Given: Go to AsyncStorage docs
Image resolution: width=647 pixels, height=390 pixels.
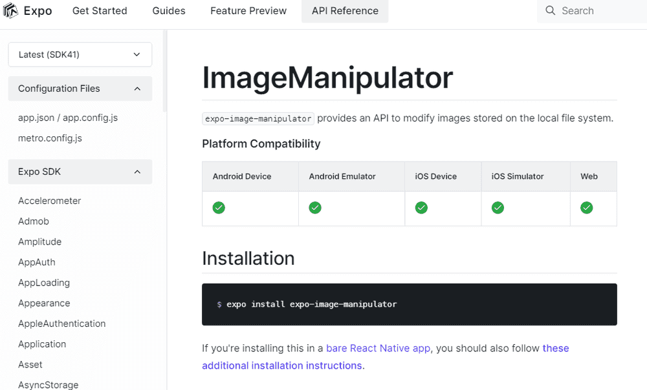Looking at the screenshot, I should tap(49, 385).
